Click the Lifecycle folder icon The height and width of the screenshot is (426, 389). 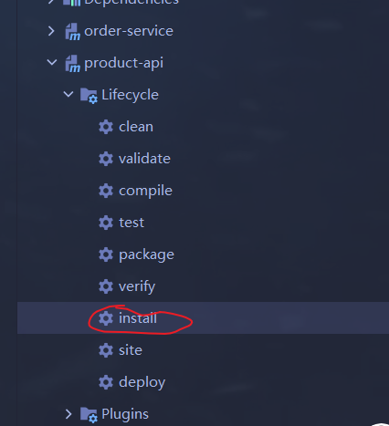89,96
